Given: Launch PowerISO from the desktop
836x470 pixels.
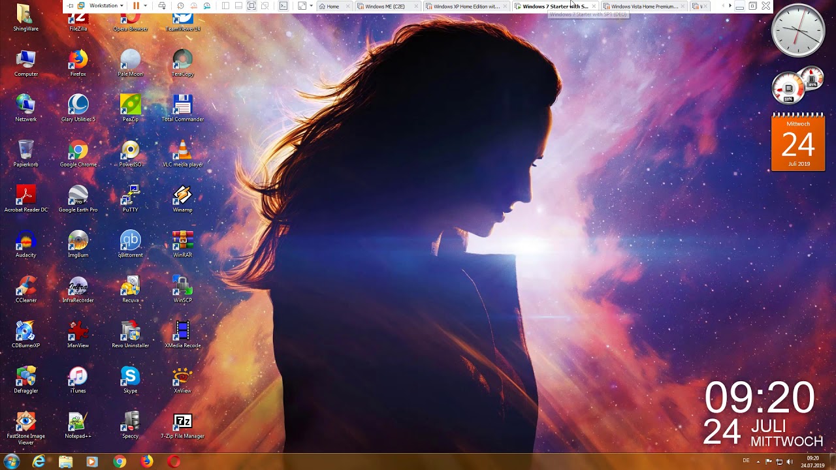Looking at the screenshot, I should click(x=130, y=154).
